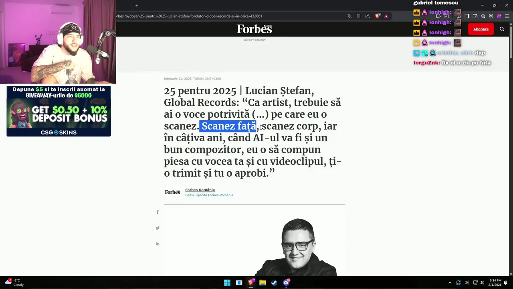Open the weather widget showing Cloudy
This screenshot has width=513, height=289.
(x=14, y=283)
